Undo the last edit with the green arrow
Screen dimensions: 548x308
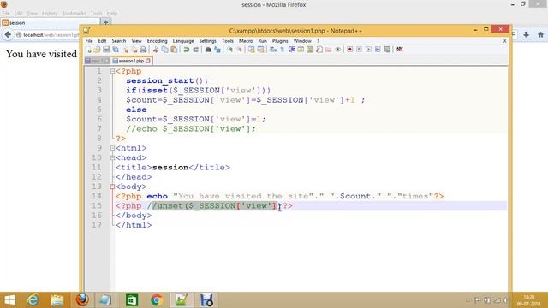click(x=187, y=50)
